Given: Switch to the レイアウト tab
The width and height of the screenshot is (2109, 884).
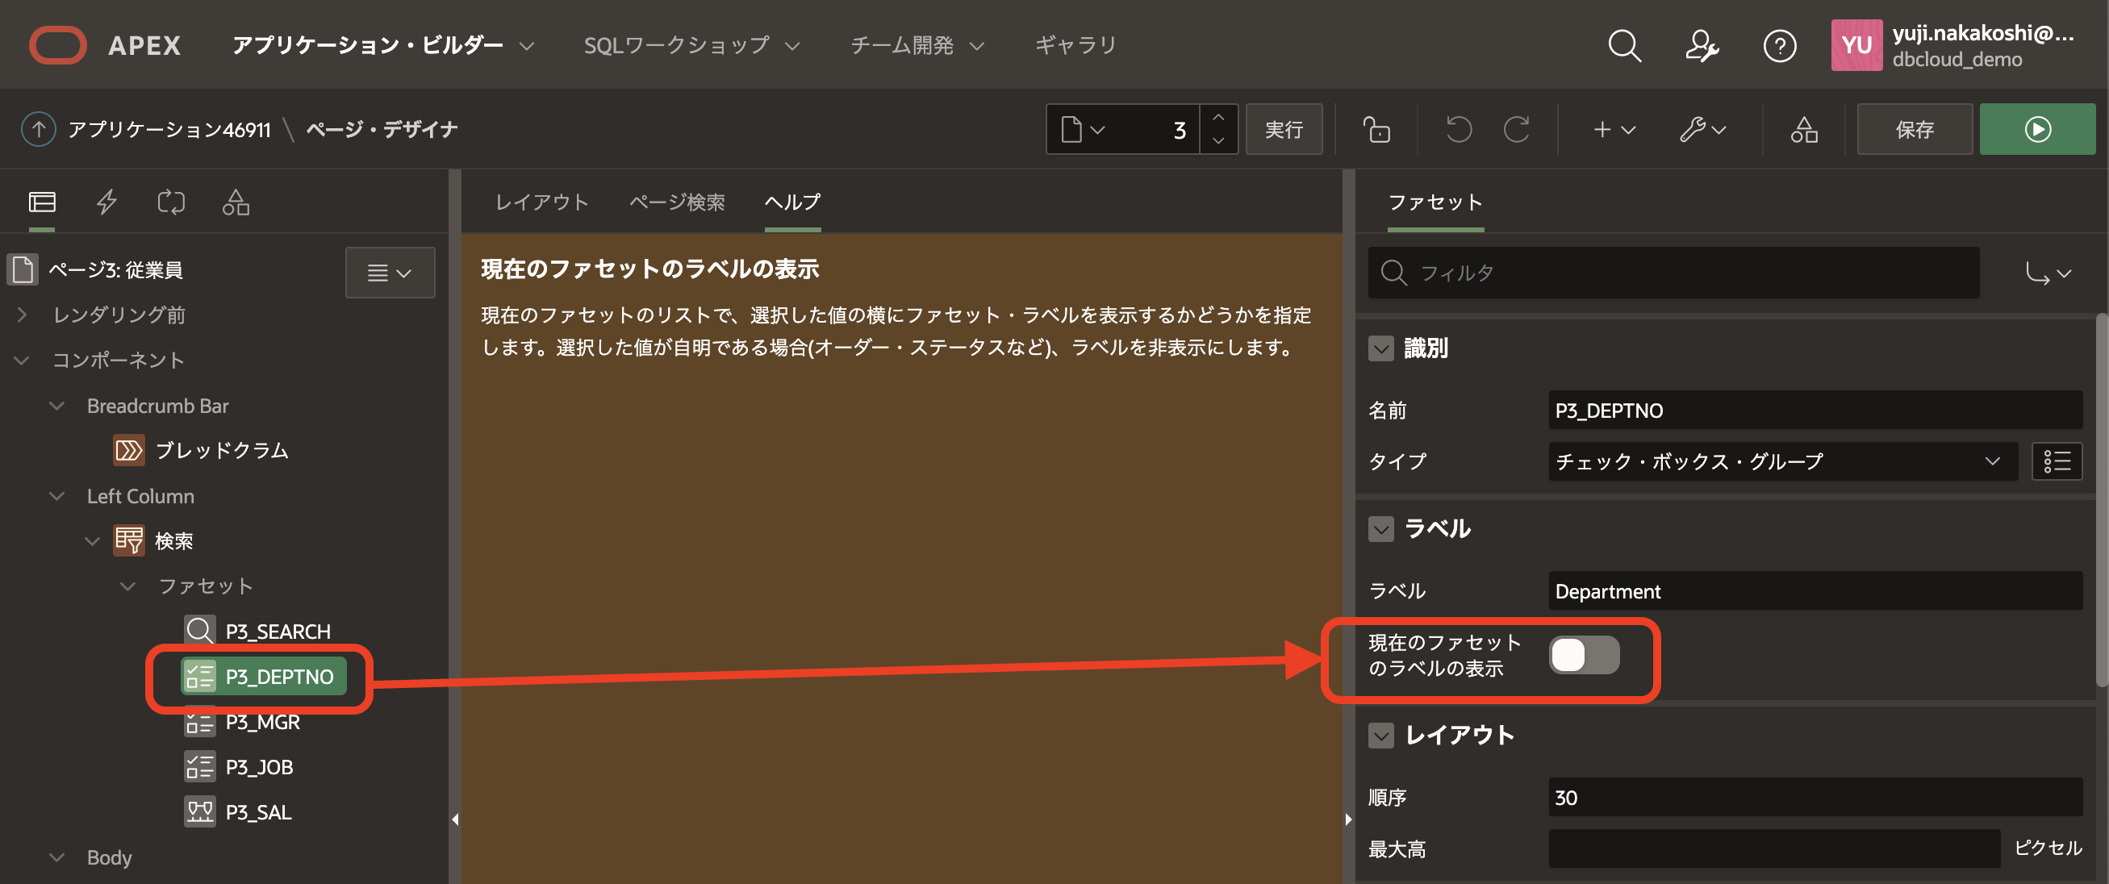Looking at the screenshot, I should click(542, 202).
